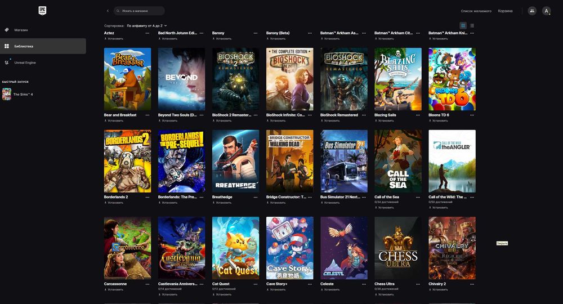Open the Batman Arkham Asylum title
The height and width of the screenshot is (304, 563).
[x=339, y=33]
